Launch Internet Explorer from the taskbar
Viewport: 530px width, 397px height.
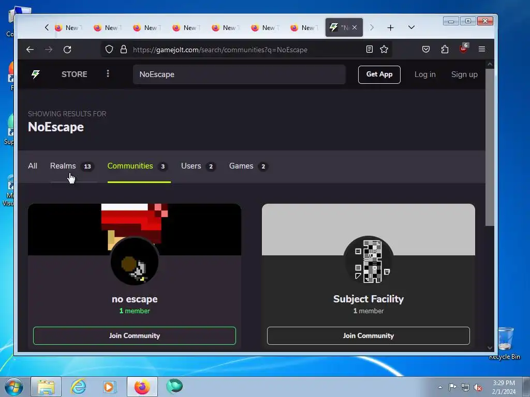tap(79, 387)
